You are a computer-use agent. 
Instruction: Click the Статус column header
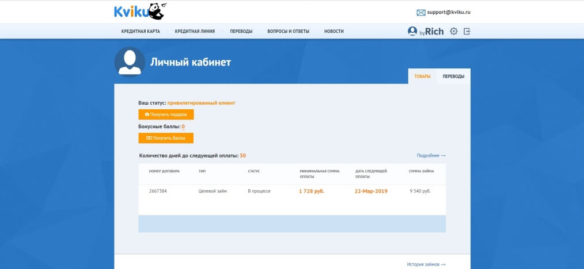tap(253, 171)
